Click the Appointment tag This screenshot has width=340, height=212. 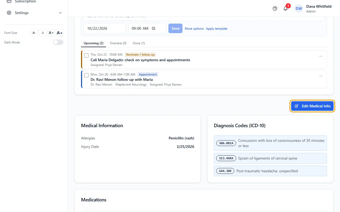click(x=148, y=74)
